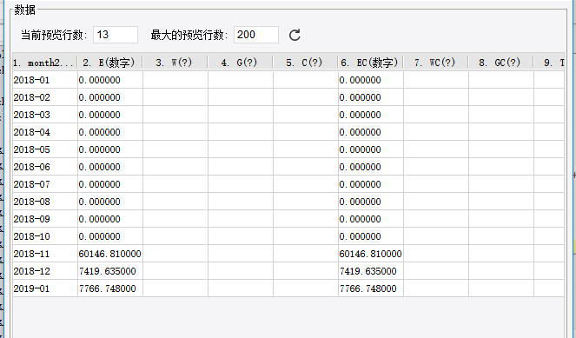
Task: Select the W(?) column header
Action: (175, 63)
